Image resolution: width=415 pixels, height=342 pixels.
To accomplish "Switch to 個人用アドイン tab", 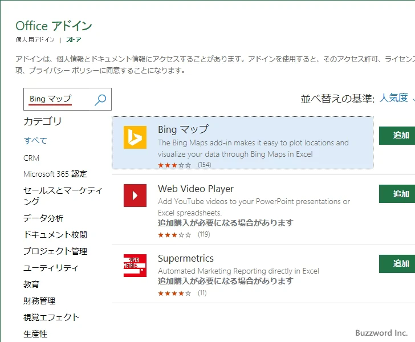I will [x=35, y=40].
